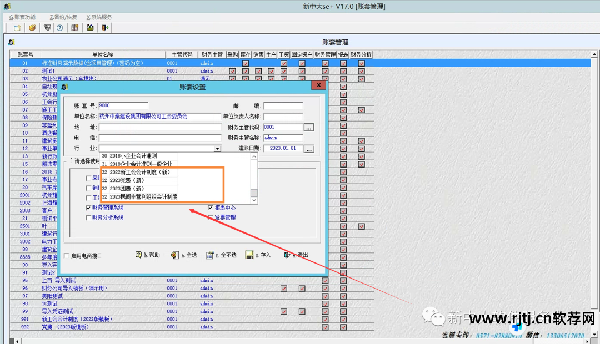Image resolution: width=600 pixels, height=344 pixels.
Task: Select 2018小企业会计准则 from the list
Action: coord(176,156)
